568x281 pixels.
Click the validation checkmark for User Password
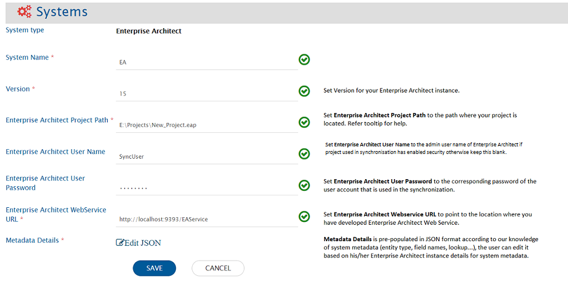tap(304, 185)
